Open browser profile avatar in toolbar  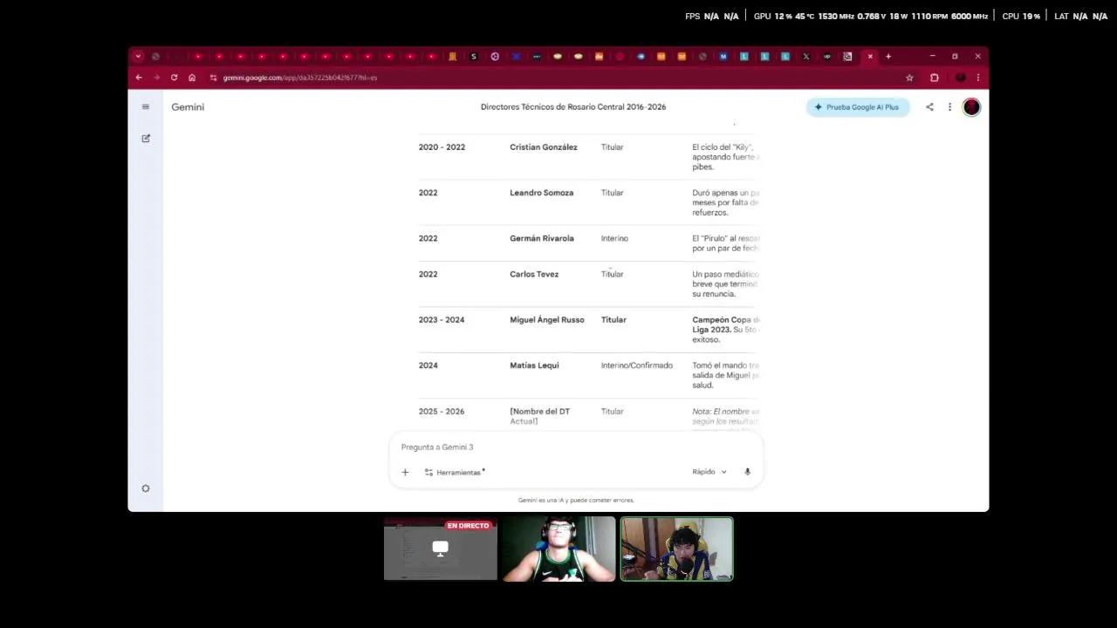coord(961,78)
